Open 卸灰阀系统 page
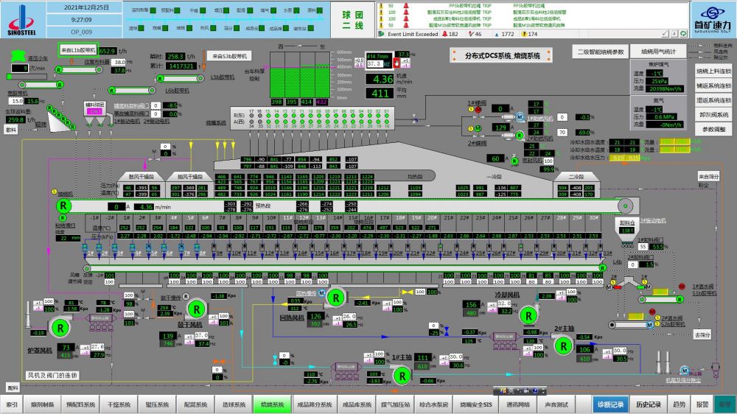This screenshot has height=414, width=737. (714, 115)
